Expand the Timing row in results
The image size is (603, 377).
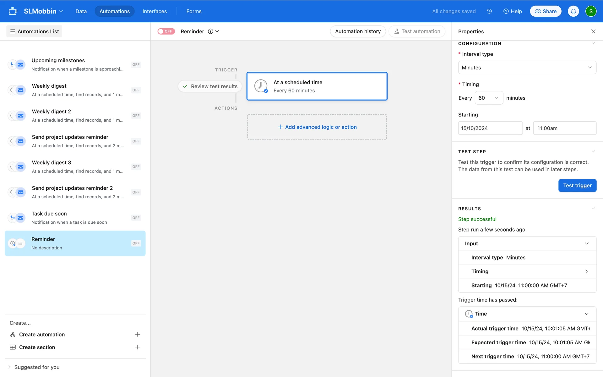coord(586,271)
